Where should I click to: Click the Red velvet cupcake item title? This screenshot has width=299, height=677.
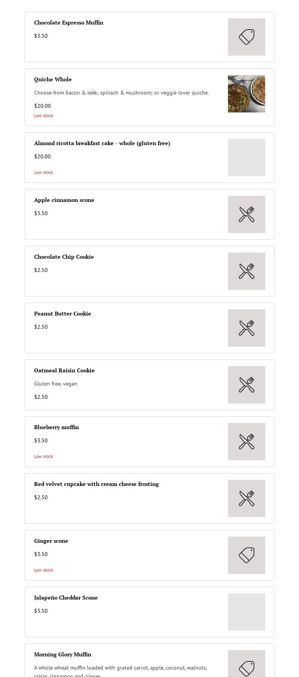pos(96,484)
